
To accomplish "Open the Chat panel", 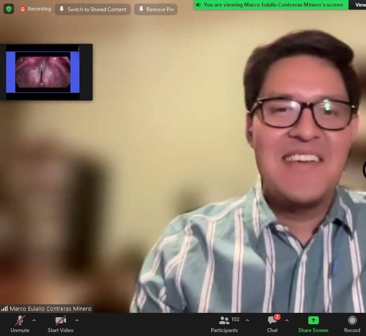I will (272, 323).
